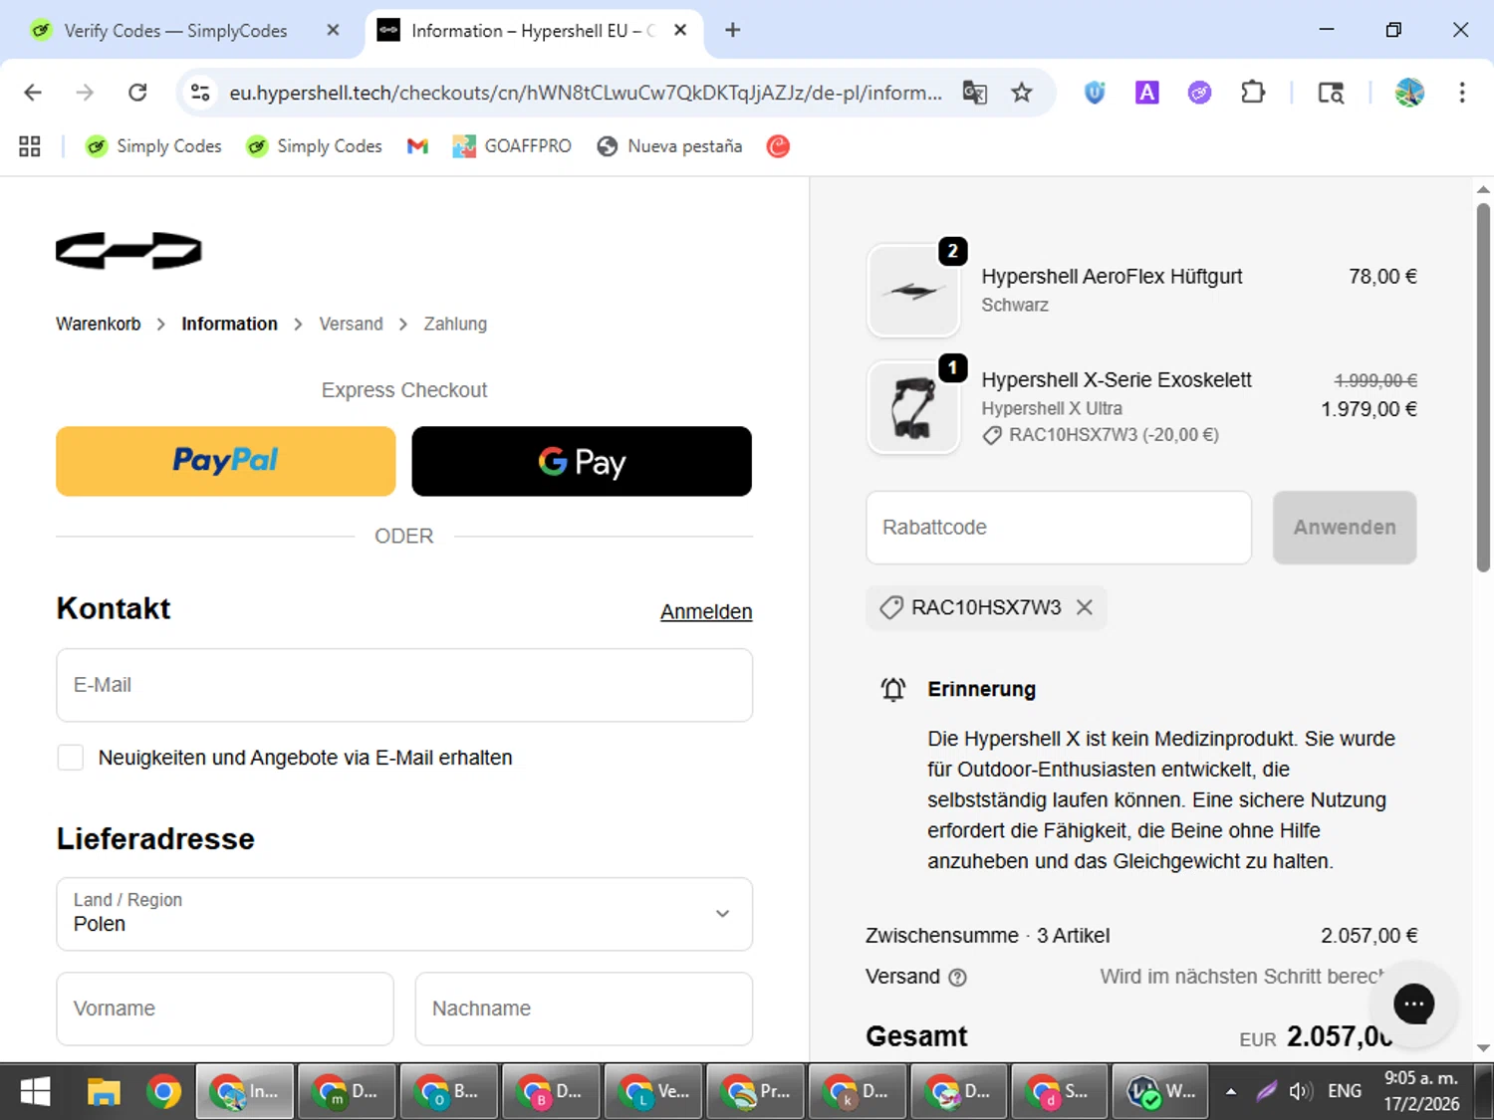Click the Zahlung breadcrumb step
The height and width of the screenshot is (1120, 1494).
[x=455, y=324]
